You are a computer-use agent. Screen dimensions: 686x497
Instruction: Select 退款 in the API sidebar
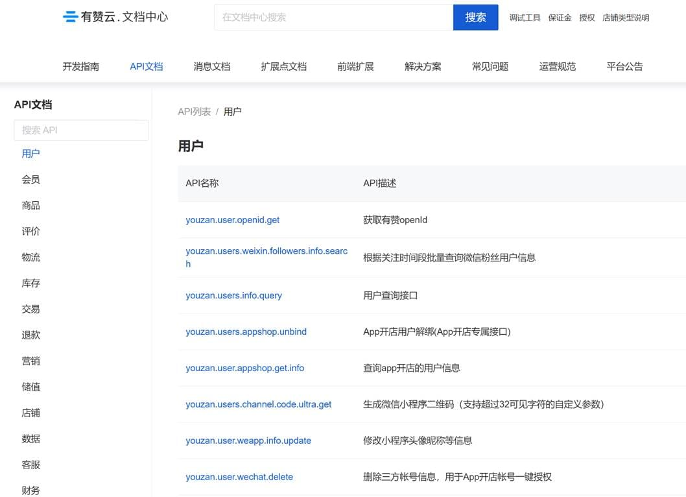[x=30, y=335]
